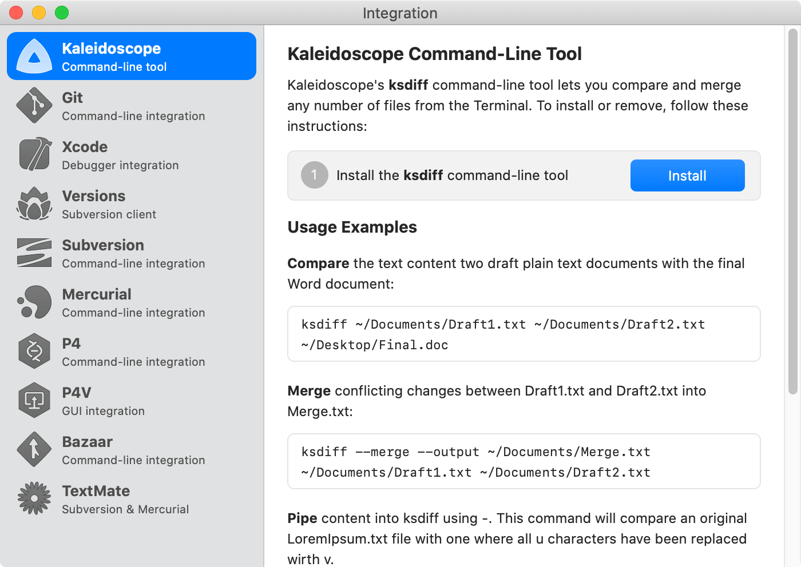Click the Subversion striped icon
This screenshot has width=801, height=567.
pyautogui.click(x=34, y=253)
